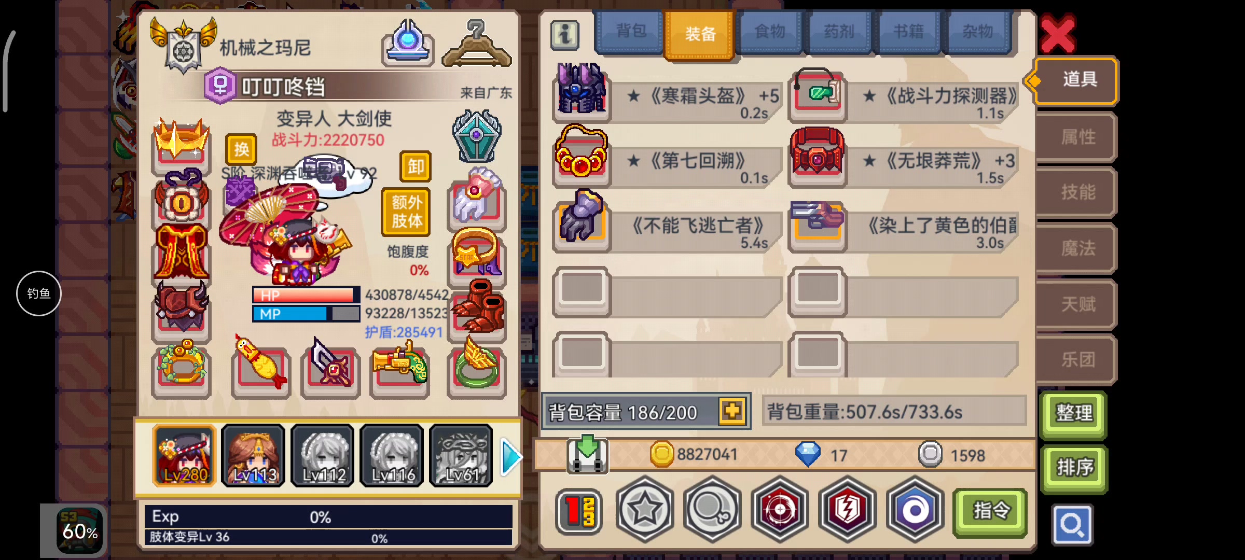This screenshot has height=560, width=1245.
Task: Select the numbered 123 filter icon
Action: tap(579, 511)
